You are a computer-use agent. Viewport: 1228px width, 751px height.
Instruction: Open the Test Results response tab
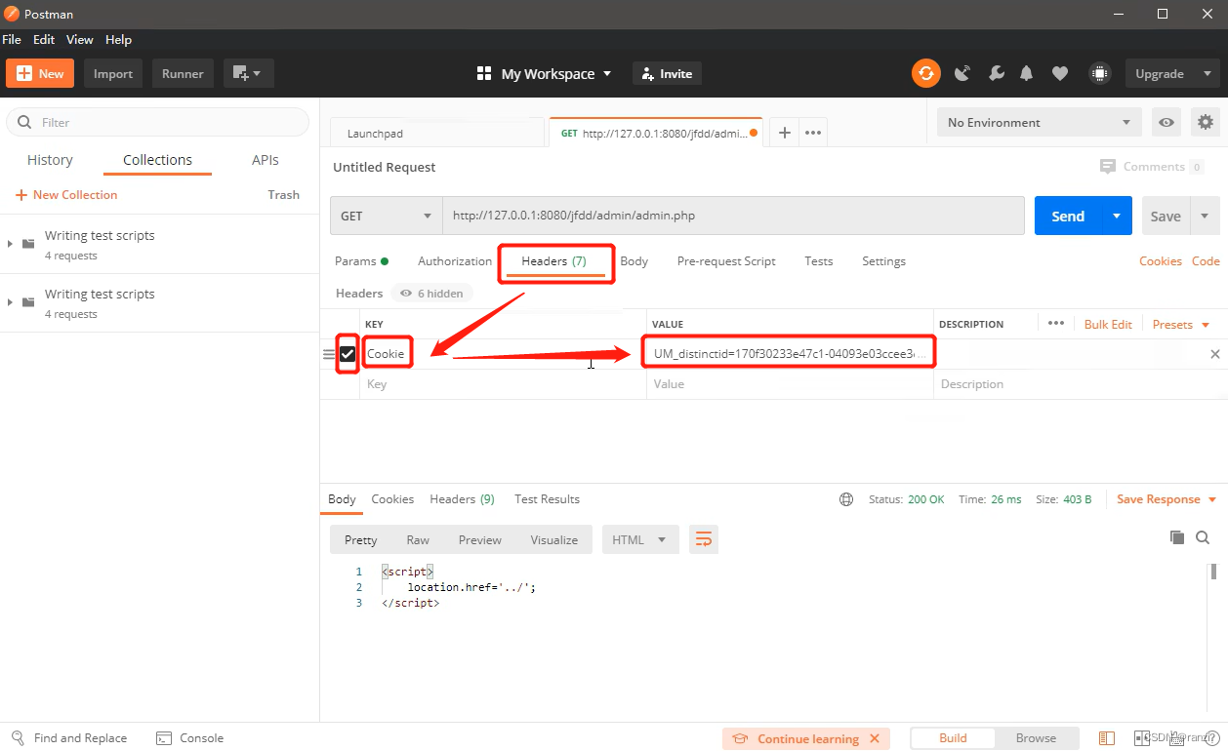[x=547, y=499]
